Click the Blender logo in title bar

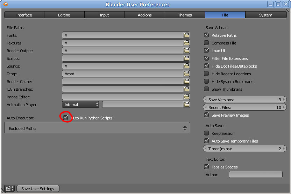[x=5, y=4]
